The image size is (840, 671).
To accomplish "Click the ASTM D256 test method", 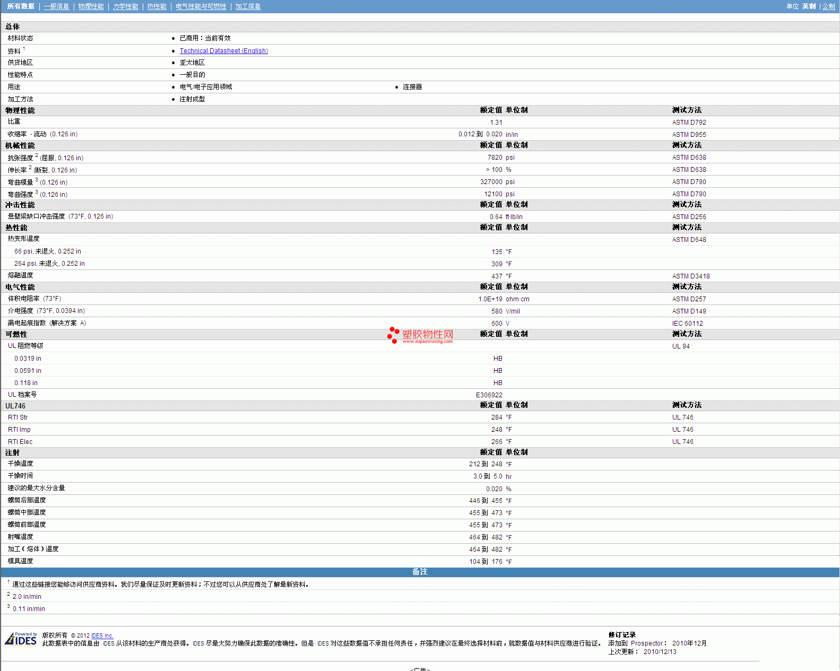I will tap(689, 217).
